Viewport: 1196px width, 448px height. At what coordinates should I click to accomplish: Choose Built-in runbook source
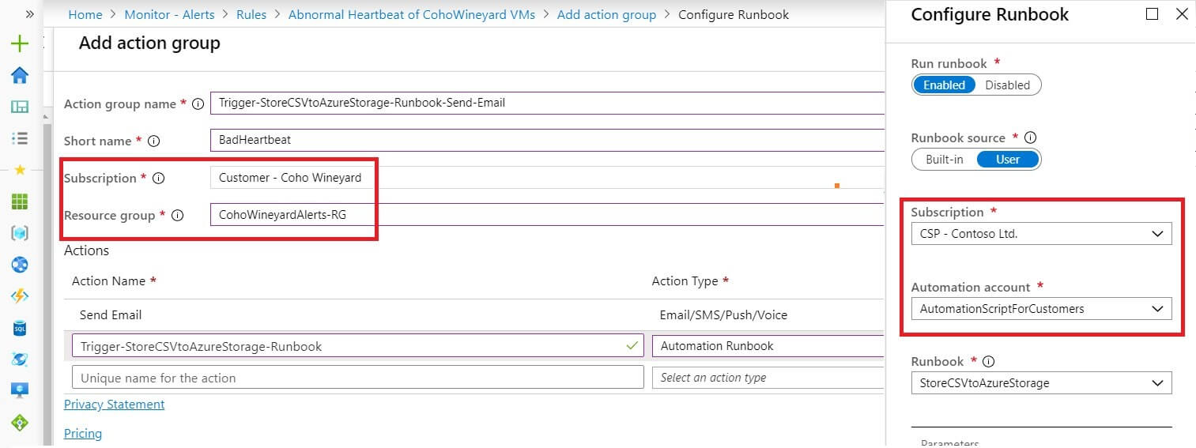point(944,159)
